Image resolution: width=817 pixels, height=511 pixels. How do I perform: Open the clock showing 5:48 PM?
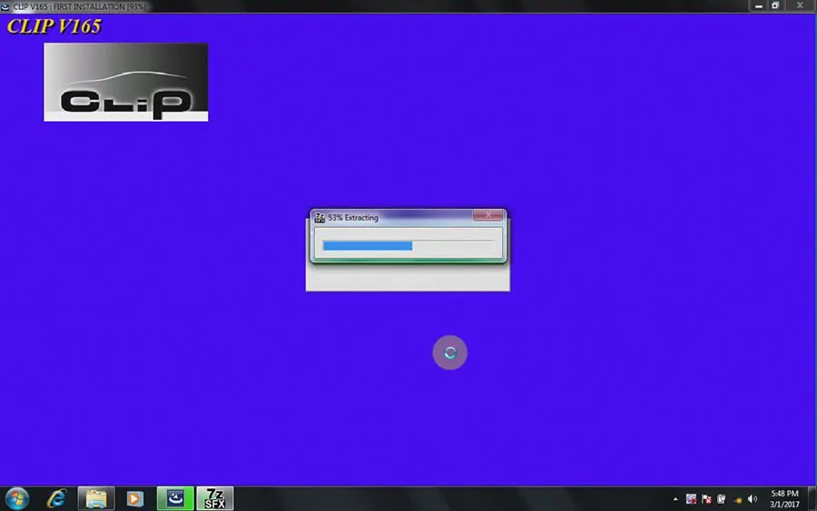click(x=784, y=498)
